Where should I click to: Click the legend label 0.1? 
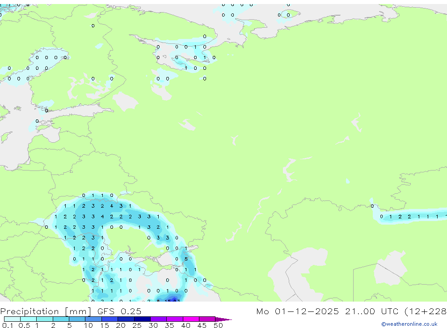(x=8, y=325)
